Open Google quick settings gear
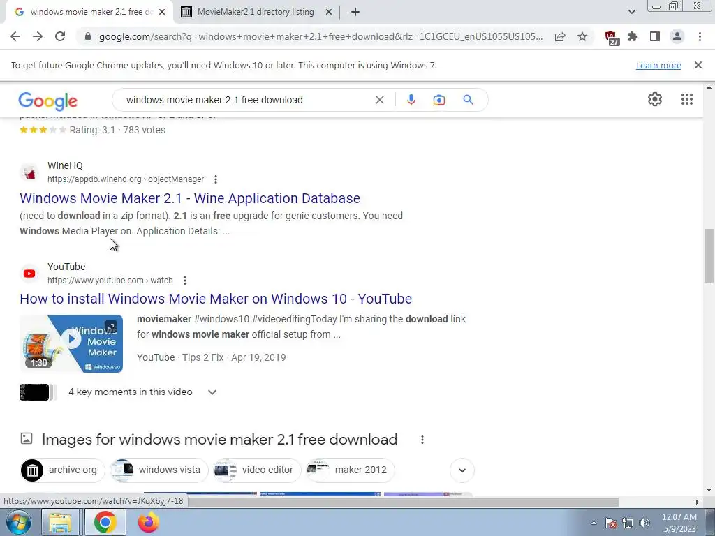Screen dimensions: 715x536 (x=655, y=99)
